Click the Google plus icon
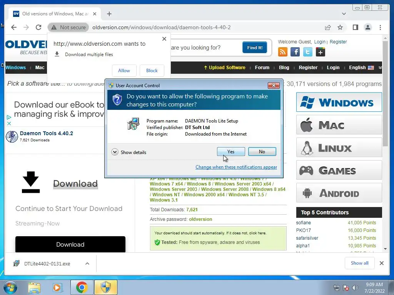 pyautogui.click(x=321, y=52)
